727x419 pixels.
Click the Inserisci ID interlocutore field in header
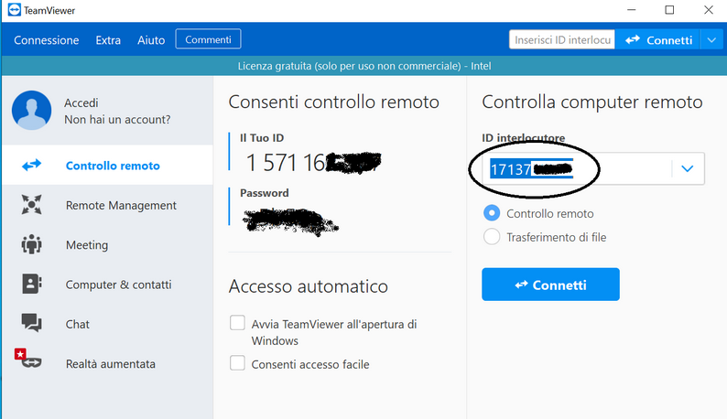coord(562,40)
